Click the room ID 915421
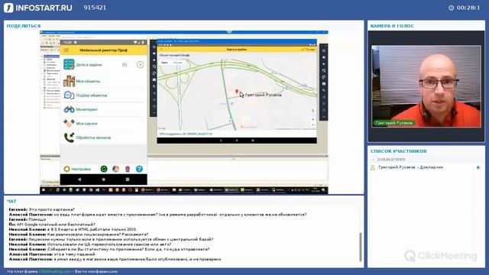 click(x=95, y=8)
